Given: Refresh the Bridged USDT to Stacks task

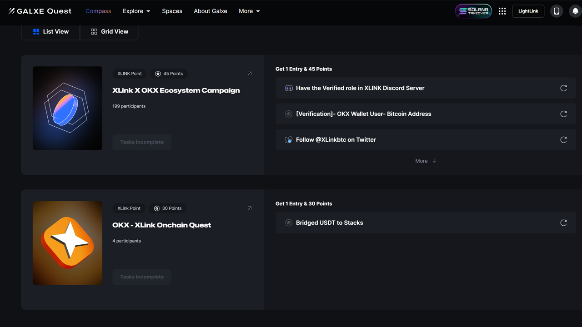Looking at the screenshot, I should tap(563, 223).
